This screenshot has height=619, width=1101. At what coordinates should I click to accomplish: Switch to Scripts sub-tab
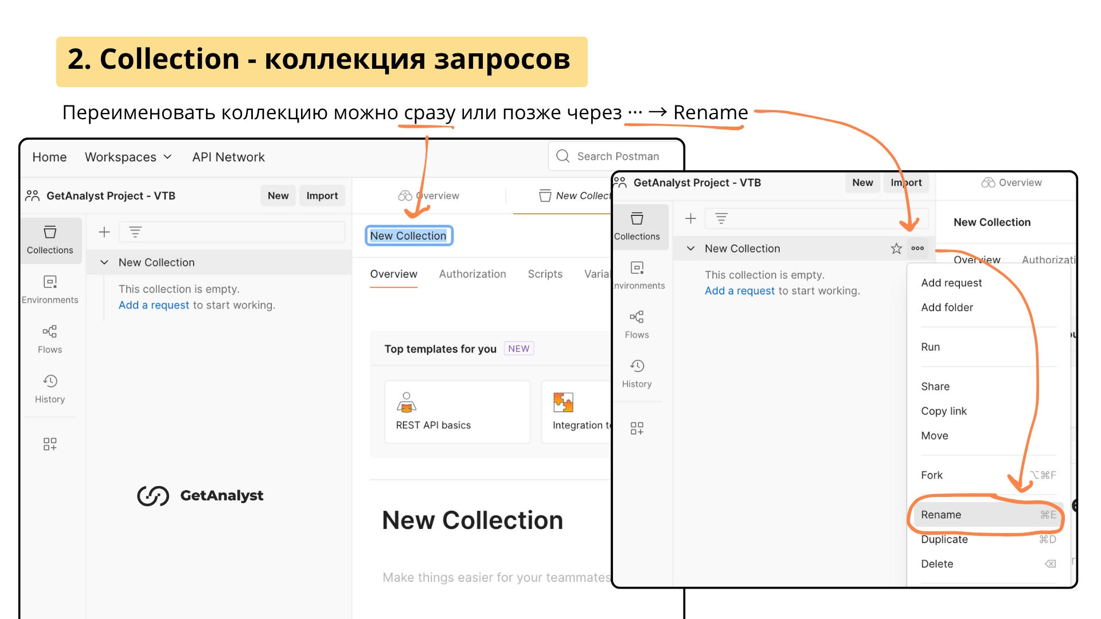[x=545, y=274]
